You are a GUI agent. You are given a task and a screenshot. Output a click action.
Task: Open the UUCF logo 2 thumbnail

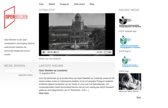[130, 42]
